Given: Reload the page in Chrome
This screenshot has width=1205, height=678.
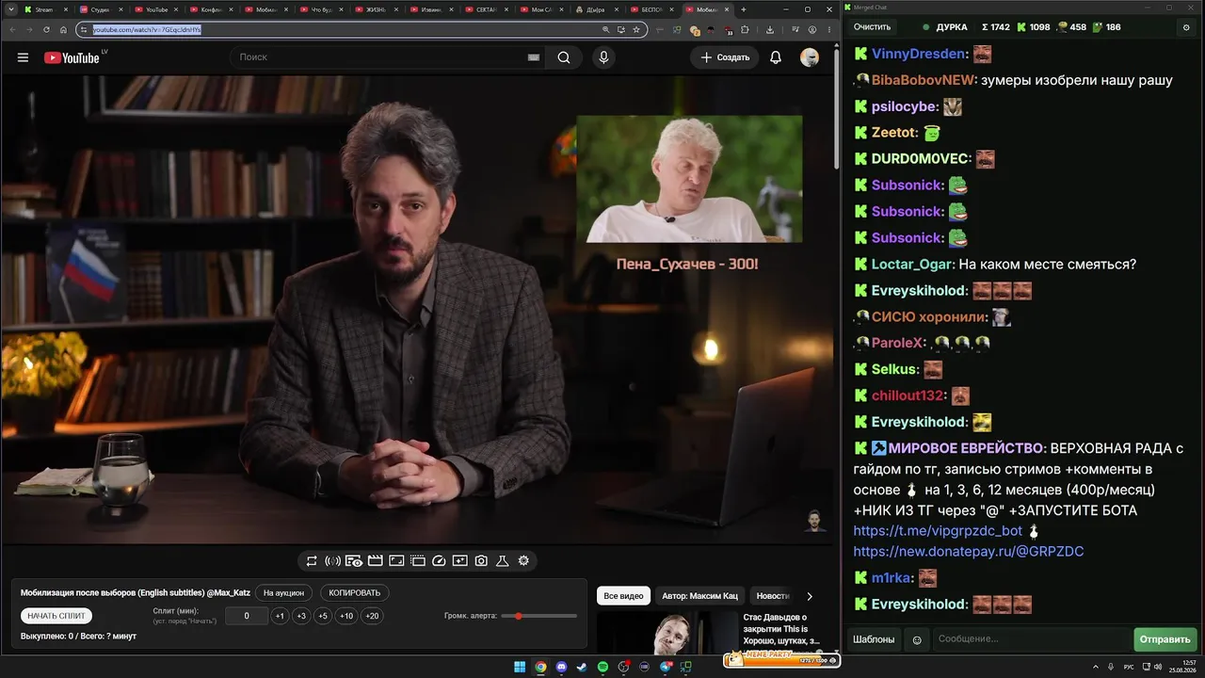Looking at the screenshot, I should (x=45, y=29).
